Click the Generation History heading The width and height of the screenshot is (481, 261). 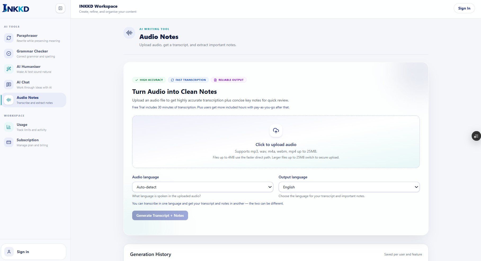(x=150, y=254)
